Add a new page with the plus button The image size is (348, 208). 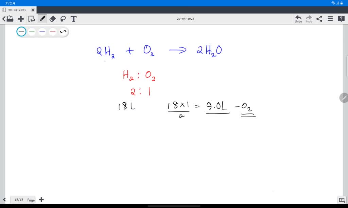click(x=41, y=200)
